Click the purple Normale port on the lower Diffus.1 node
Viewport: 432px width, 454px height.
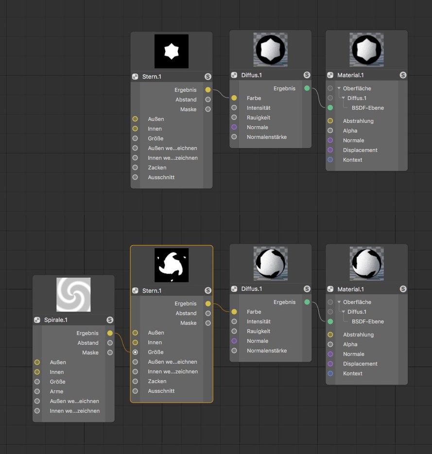234,341
